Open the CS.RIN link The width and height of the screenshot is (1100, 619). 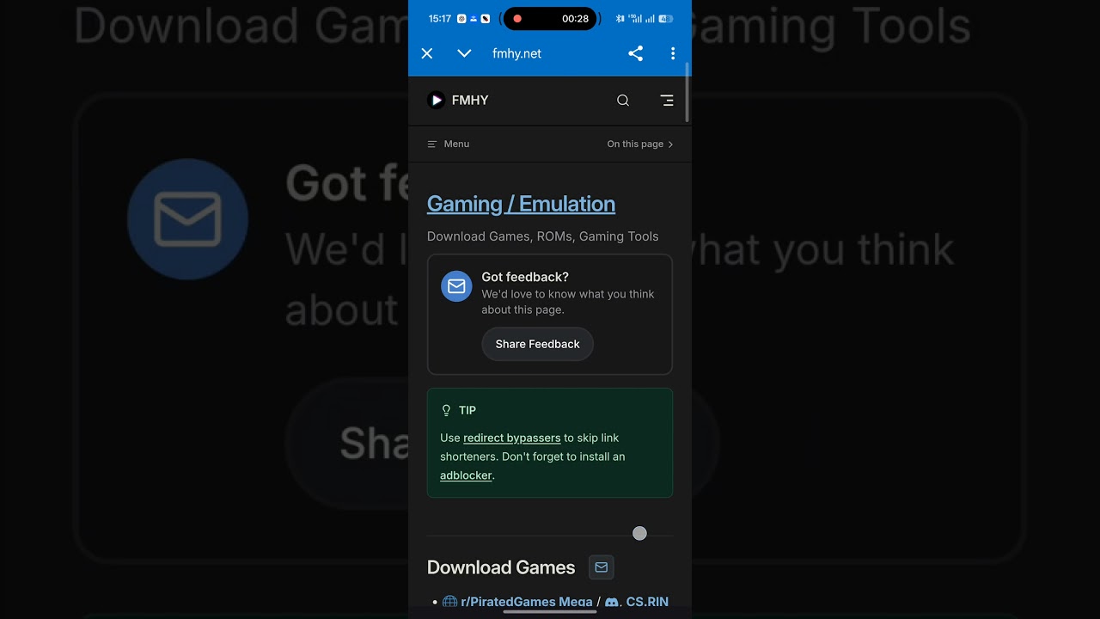[647, 602]
